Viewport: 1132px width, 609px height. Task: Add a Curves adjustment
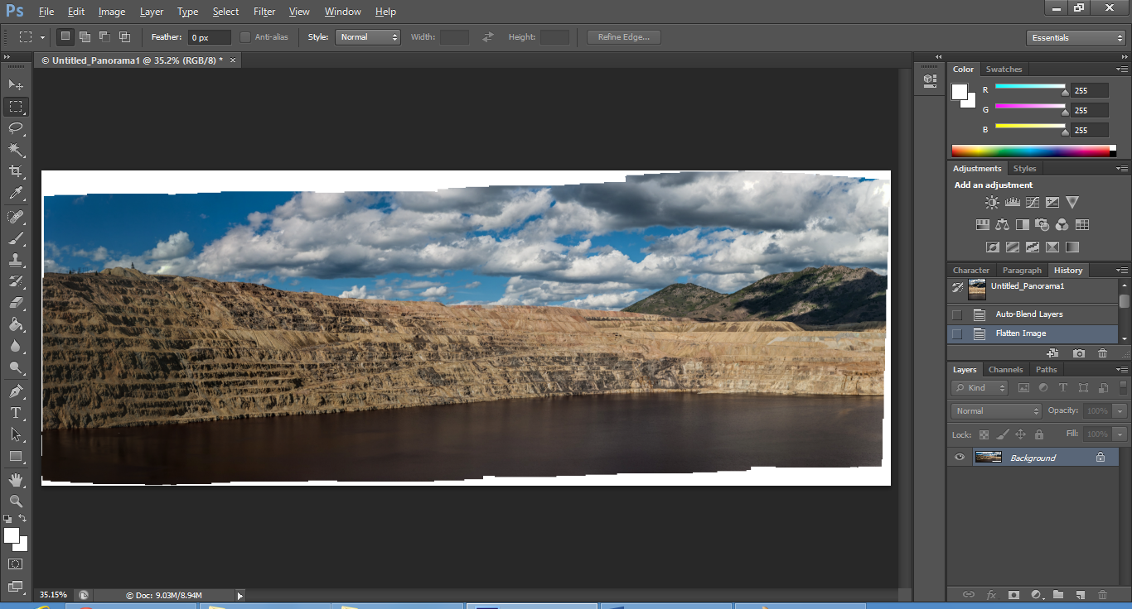click(1032, 202)
